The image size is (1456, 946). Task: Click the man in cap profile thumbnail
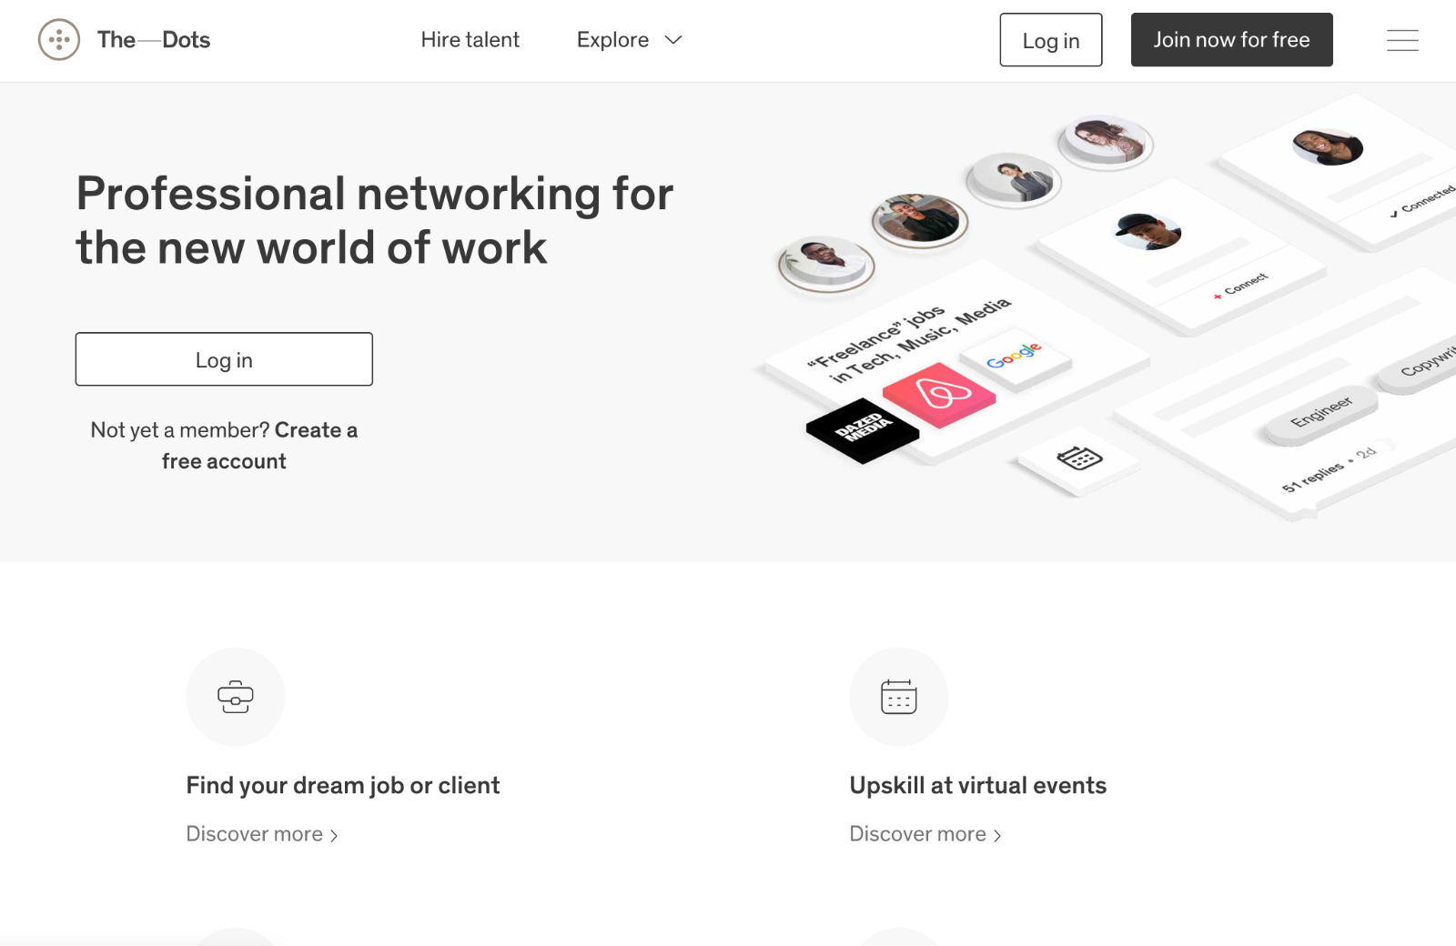1148,231
